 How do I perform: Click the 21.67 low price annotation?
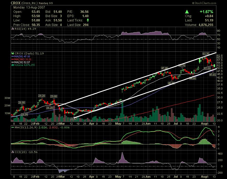tap(73, 119)
